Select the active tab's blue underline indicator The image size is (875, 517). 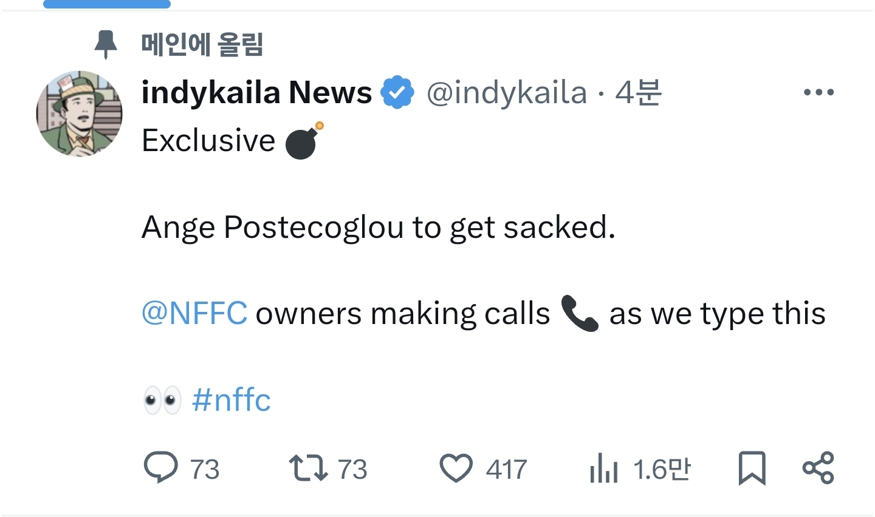107,4
